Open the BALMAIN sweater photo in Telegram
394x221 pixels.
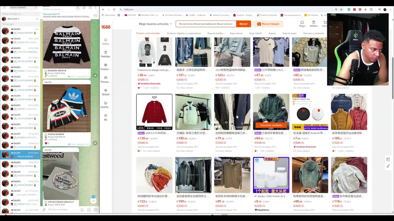point(66,44)
